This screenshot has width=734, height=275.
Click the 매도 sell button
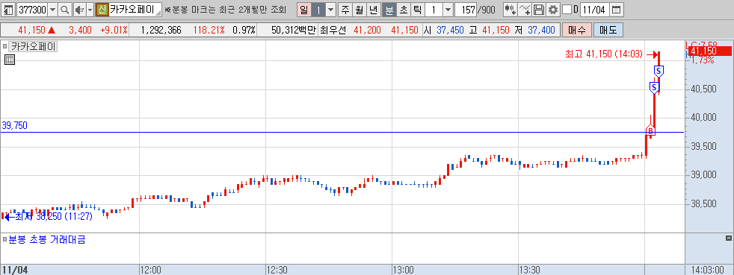608,31
